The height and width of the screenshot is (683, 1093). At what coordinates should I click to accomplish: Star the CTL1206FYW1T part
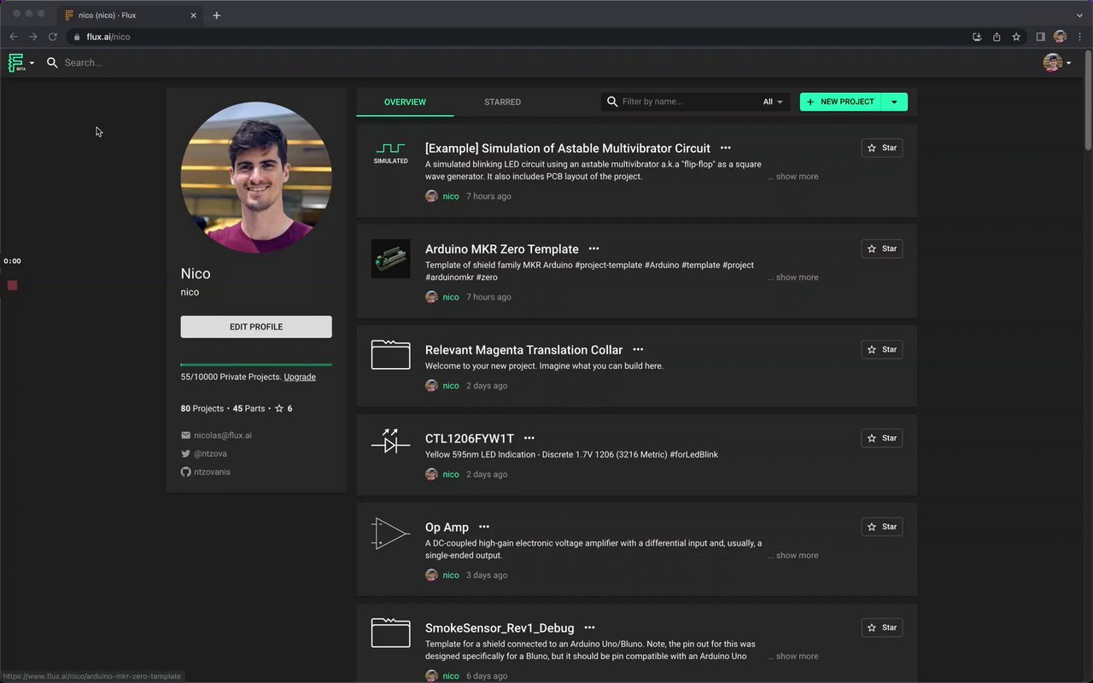point(882,438)
